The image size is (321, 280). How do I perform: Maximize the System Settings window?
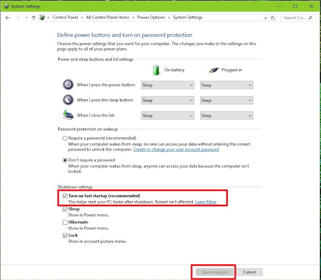pos(295,6)
